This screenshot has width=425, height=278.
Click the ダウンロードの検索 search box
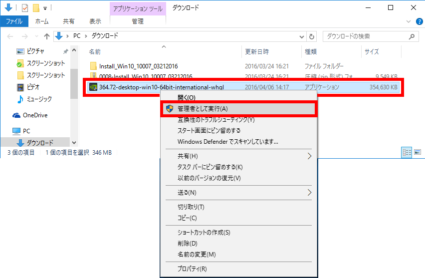click(367, 36)
